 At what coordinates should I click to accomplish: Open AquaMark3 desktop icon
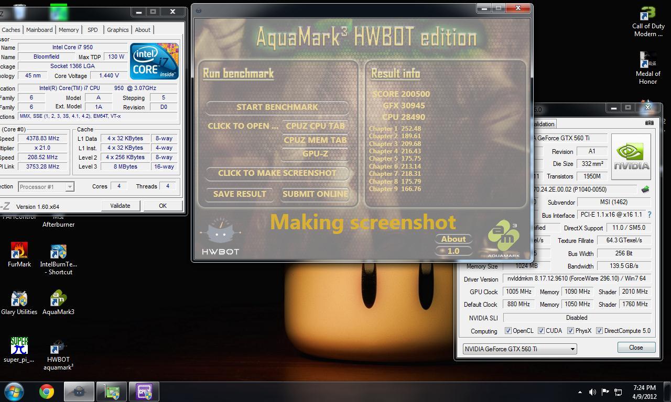58,303
